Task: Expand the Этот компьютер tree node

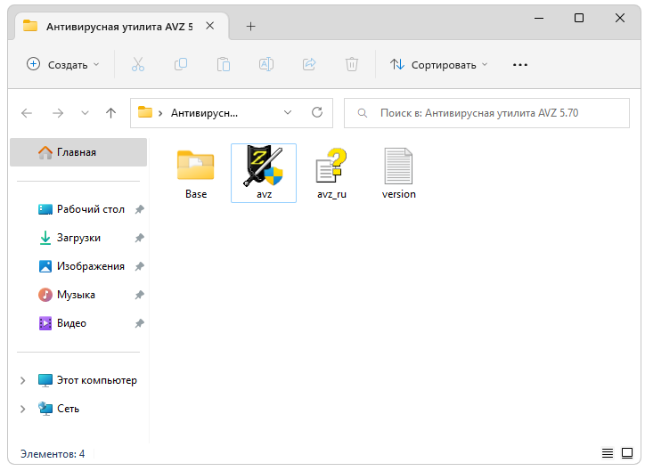Action: (22, 380)
